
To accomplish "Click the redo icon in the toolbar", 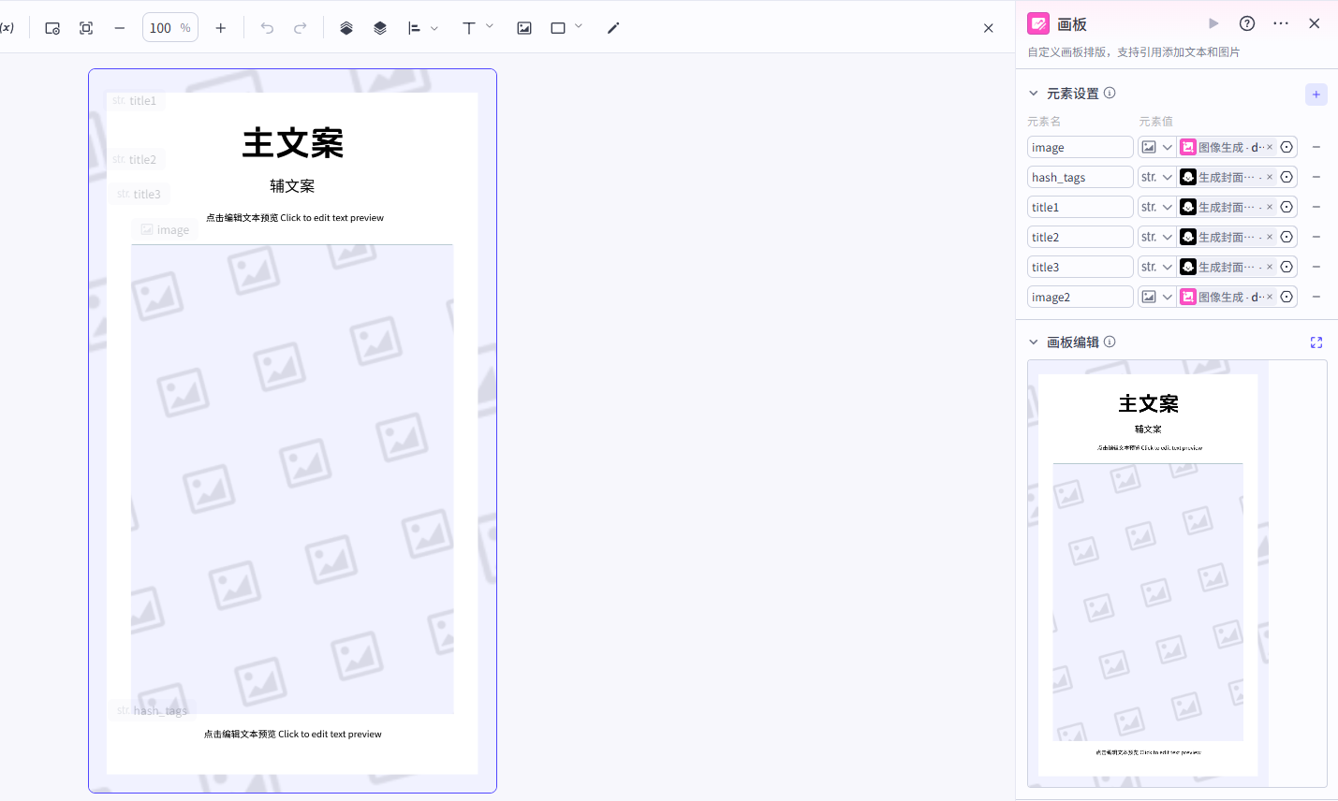I will [x=299, y=27].
